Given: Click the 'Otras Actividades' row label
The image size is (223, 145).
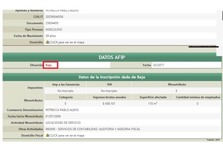Looking at the screenshot, I should 31,129.
